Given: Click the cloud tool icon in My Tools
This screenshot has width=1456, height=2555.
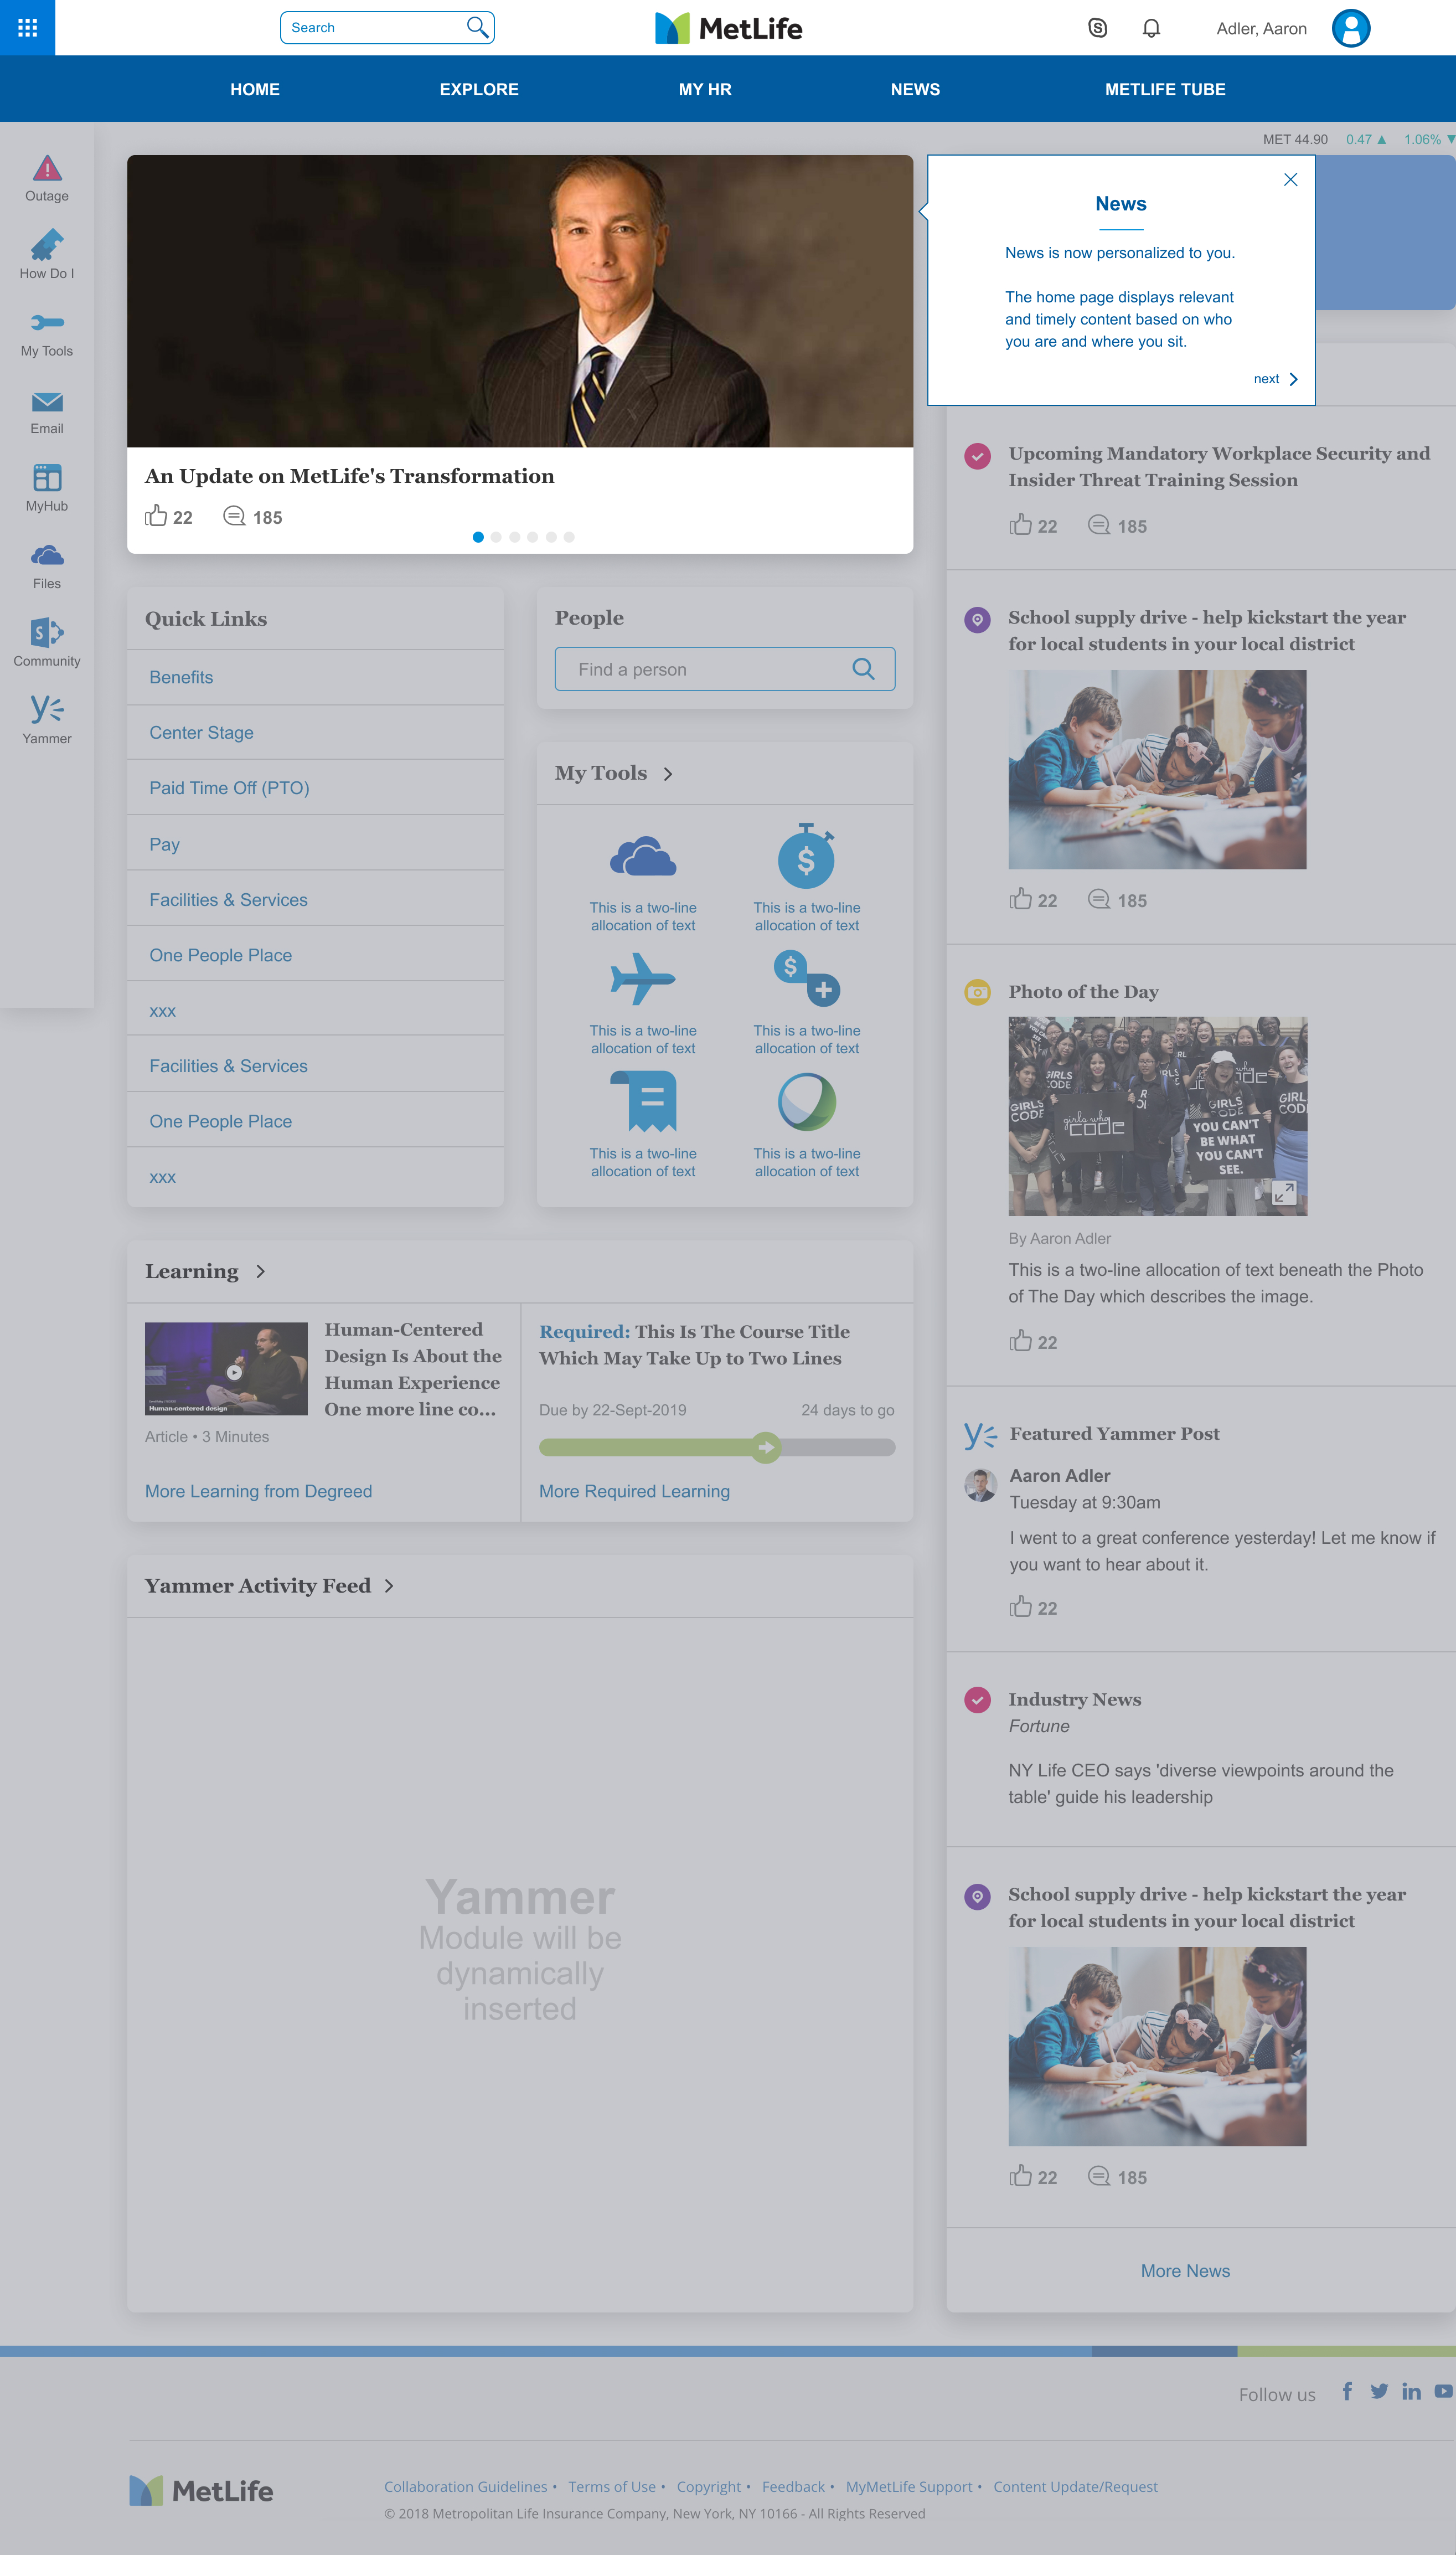Looking at the screenshot, I should click(643, 857).
